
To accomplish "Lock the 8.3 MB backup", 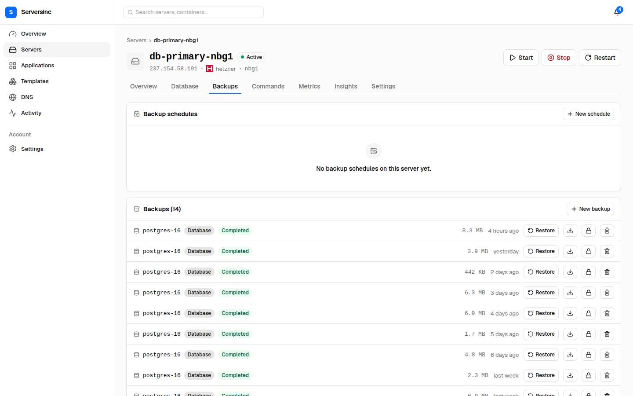I will (x=589, y=231).
